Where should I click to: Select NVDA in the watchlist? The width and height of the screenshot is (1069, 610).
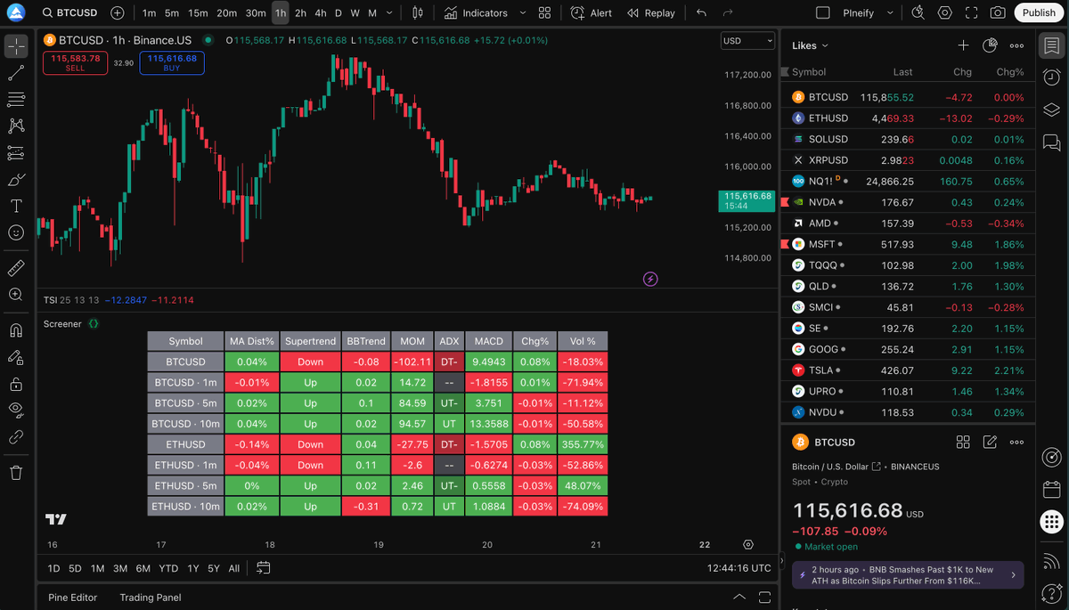pyautogui.click(x=908, y=202)
